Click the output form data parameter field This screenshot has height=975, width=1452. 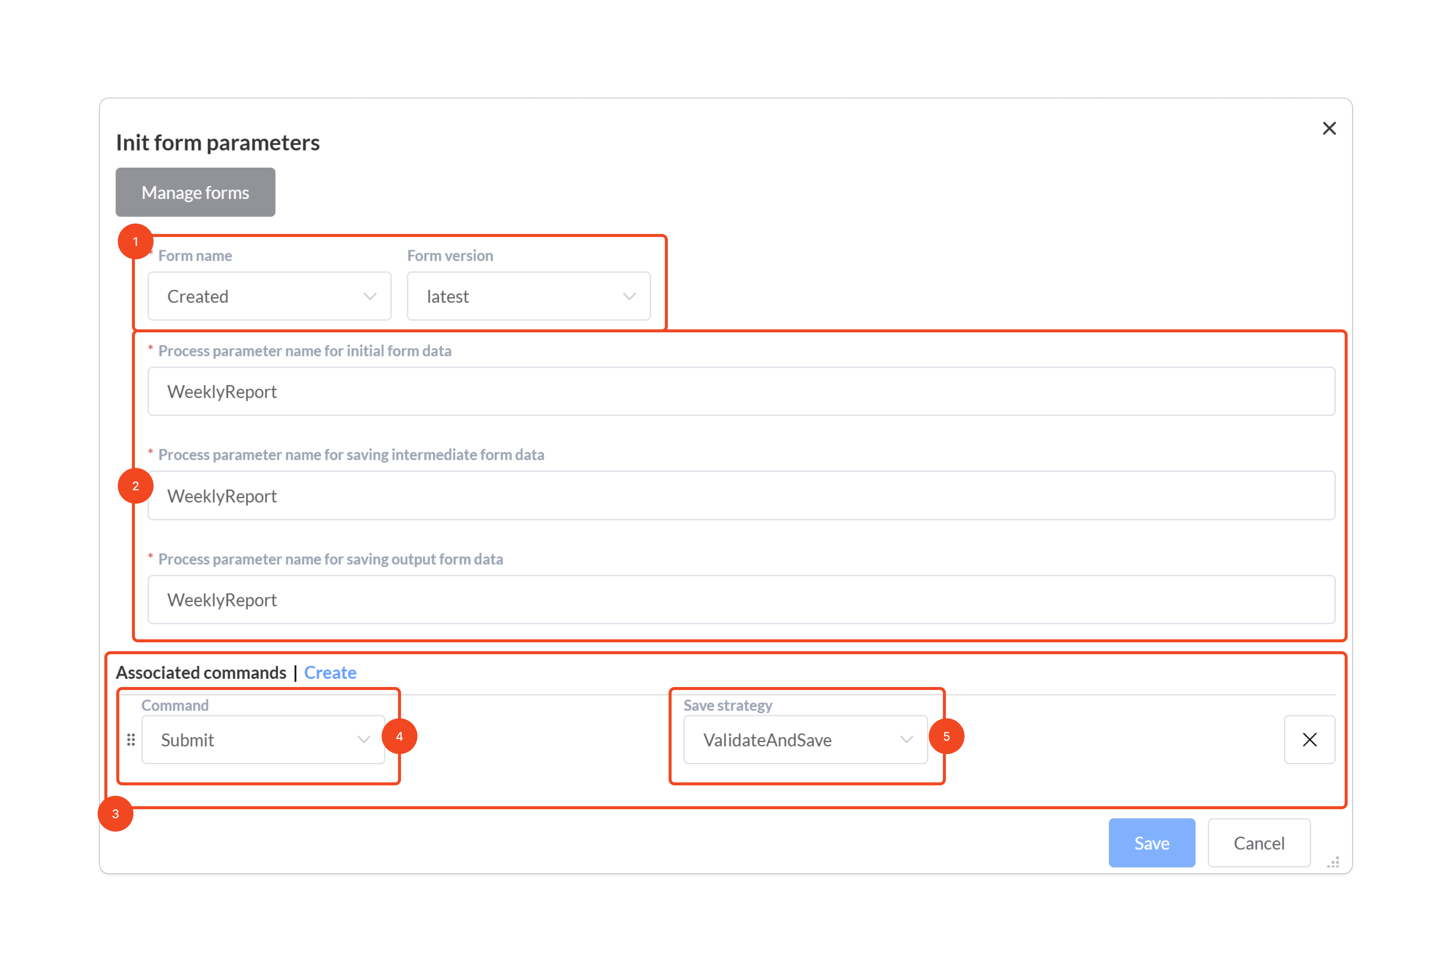coord(740,599)
